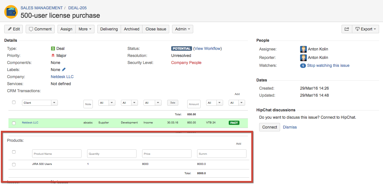This screenshot has height=190, width=383.
Task: Click the Reporter avatar for Anton Kolin
Action: (x=303, y=58)
